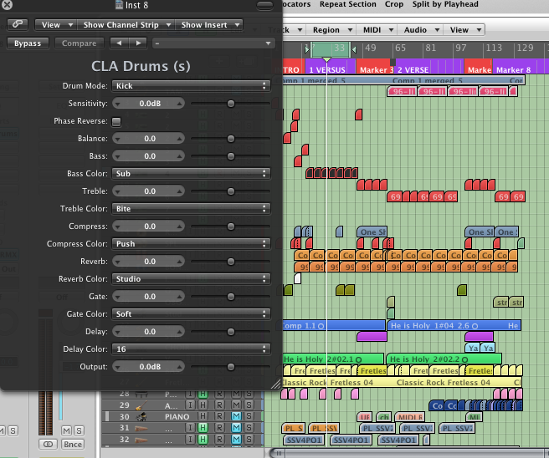Expand the Show Channel Strip dropdown
This screenshot has height=458, width=549.
[x=126, y=25]
